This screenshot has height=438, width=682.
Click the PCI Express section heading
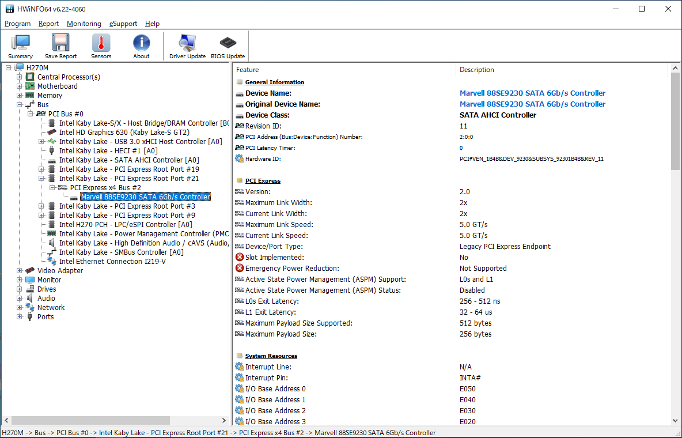coord(263,181)
